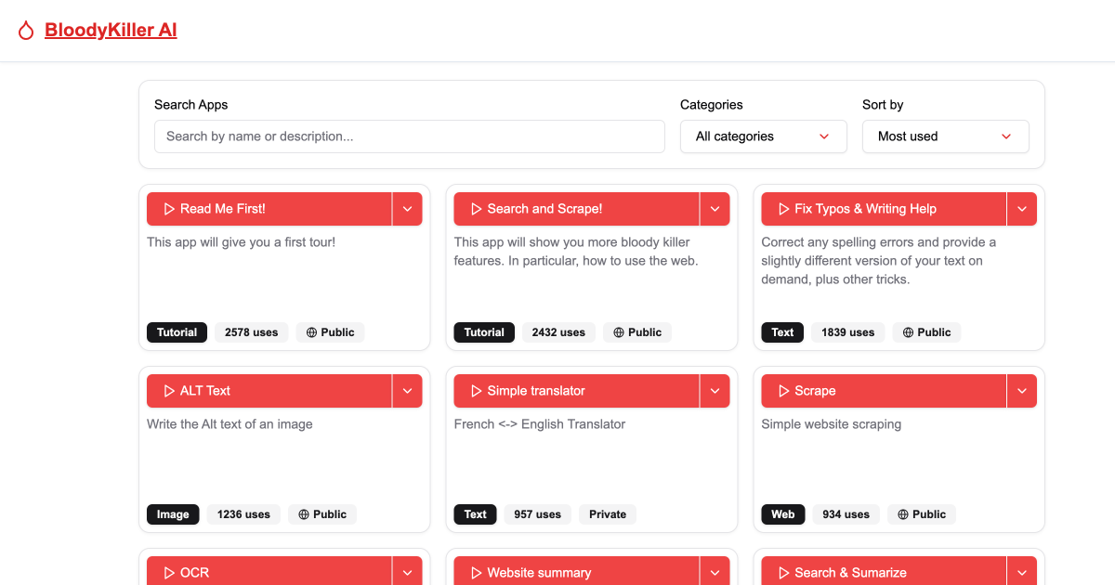Expand the Read Me First! options chevron

(x=408, y=209)
